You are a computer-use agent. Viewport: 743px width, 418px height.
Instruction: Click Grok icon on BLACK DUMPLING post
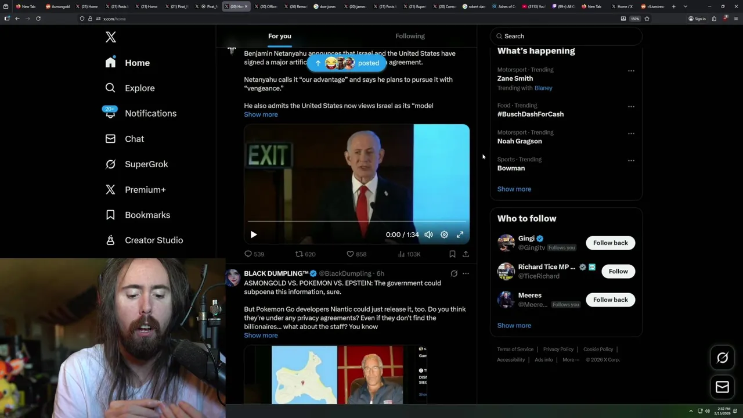coord(454,273)
